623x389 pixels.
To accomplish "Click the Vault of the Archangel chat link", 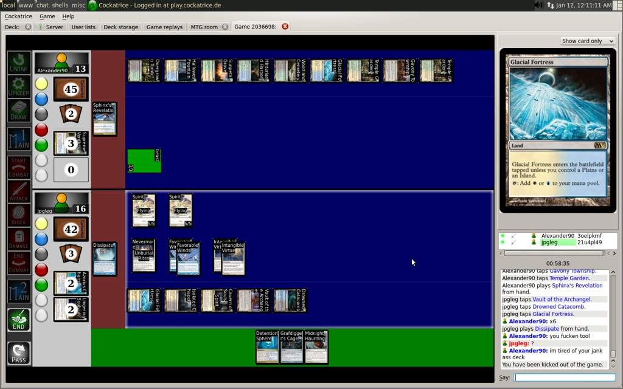I will [562, 299].
